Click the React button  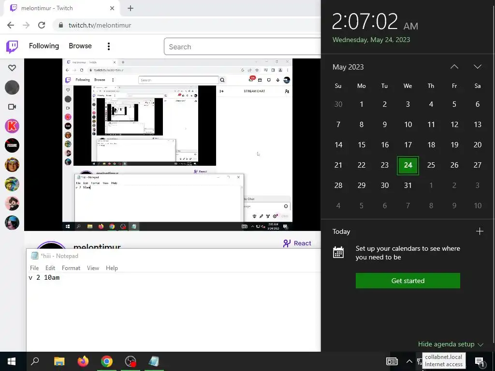(x=297, y=243)
